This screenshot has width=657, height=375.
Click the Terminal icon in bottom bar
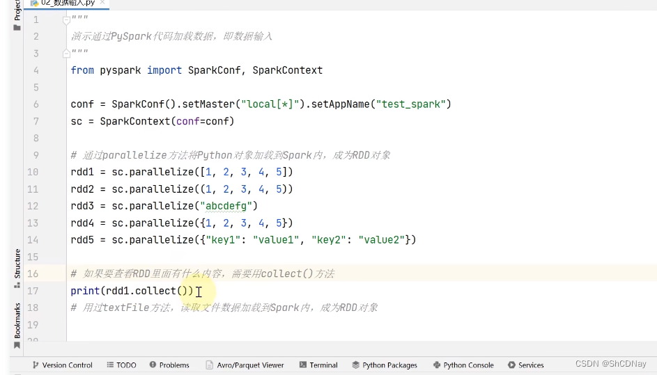303,365
